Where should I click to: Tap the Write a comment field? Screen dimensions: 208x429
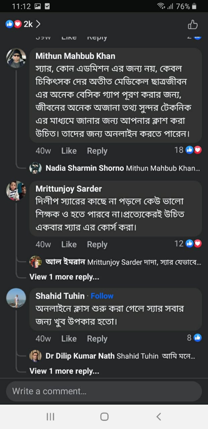[x=104, y=391]
